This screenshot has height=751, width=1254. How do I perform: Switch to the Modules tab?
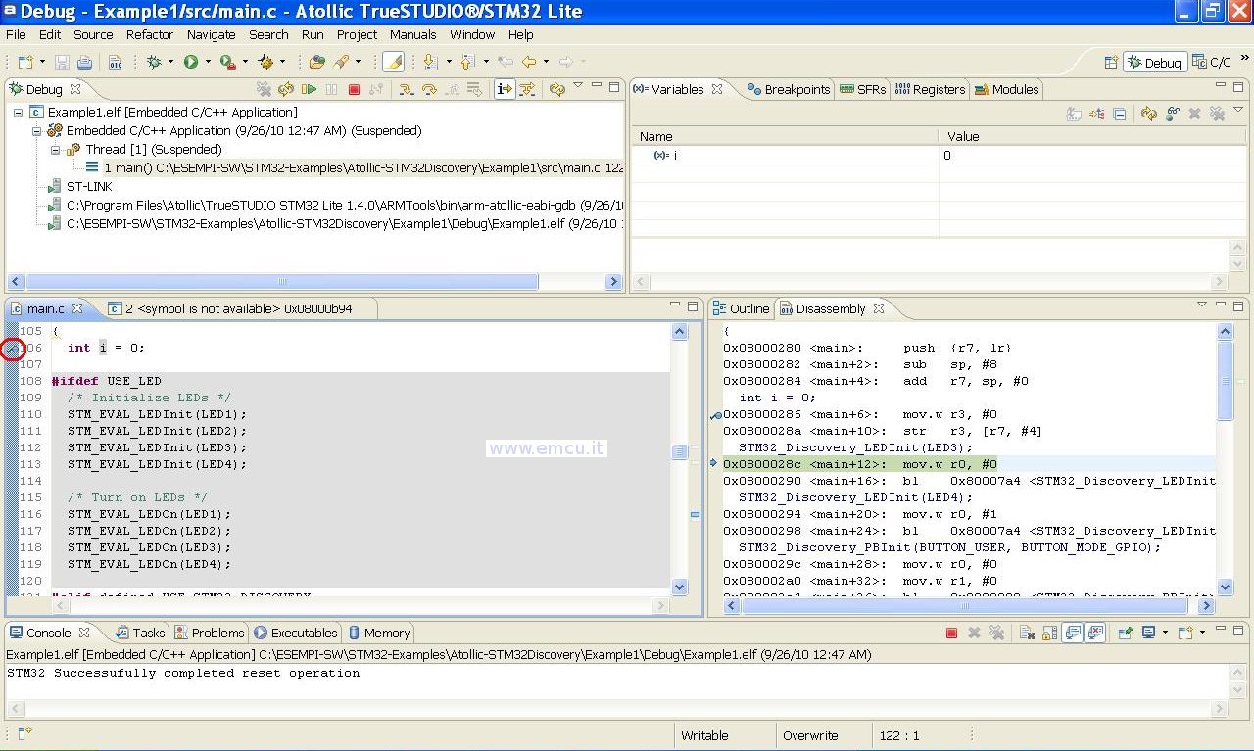1006,89
